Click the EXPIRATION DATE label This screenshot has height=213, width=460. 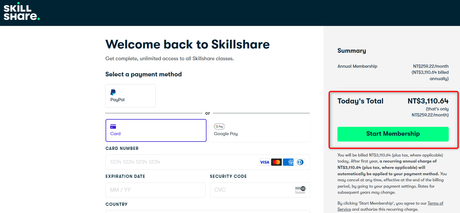point(125,176)
